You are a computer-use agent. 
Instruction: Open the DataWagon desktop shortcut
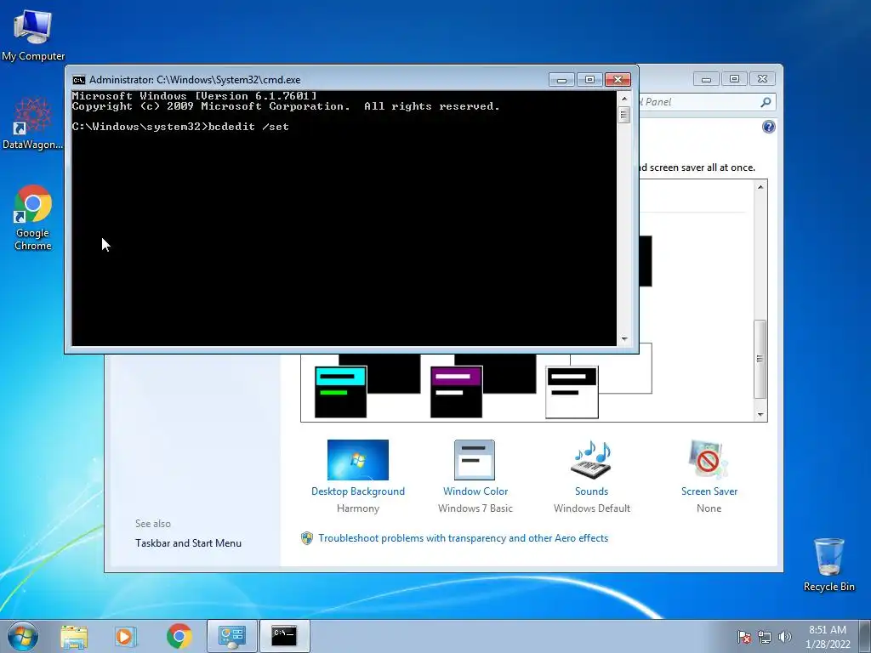point(32,123)
